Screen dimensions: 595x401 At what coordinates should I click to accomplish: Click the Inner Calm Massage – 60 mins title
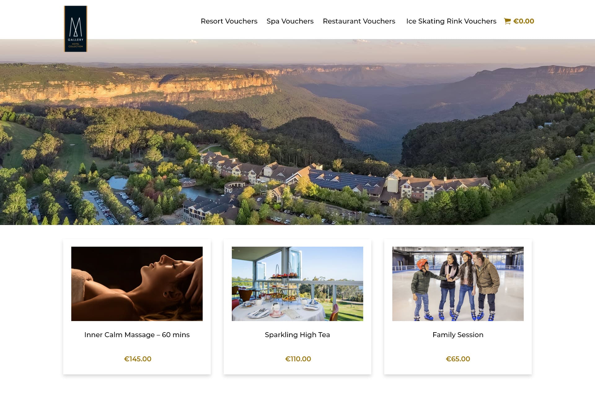coord(137,335)
